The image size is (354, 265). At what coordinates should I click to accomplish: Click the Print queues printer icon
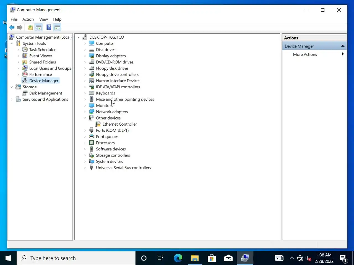[x=92, y=137]
